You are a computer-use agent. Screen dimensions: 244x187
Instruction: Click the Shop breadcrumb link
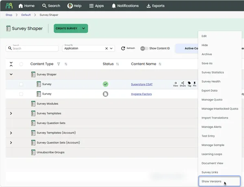pos(9,15)
